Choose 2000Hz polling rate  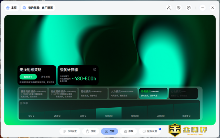click(x=135, y=115)
